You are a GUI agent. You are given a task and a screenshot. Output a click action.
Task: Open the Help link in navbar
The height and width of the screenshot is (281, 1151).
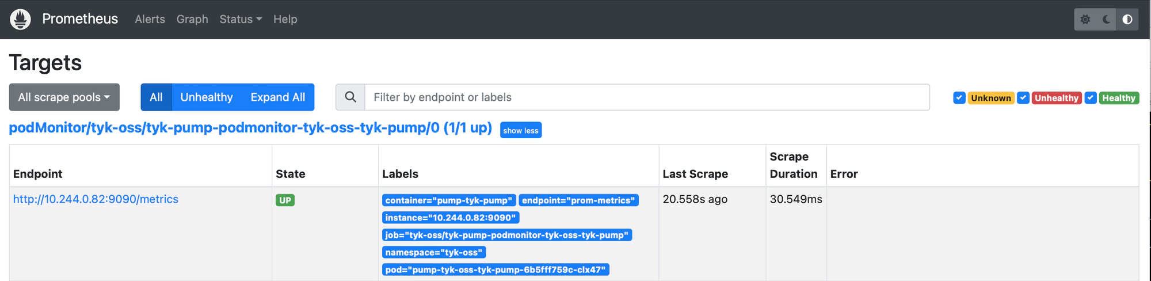click(285, 19)
